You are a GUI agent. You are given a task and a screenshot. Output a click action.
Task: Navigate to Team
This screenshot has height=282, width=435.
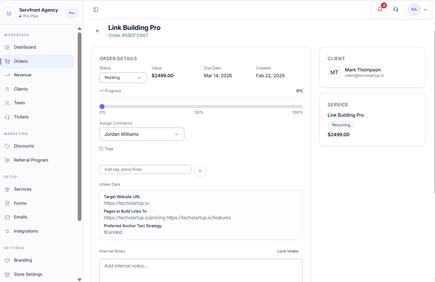[x=37, y=103]
